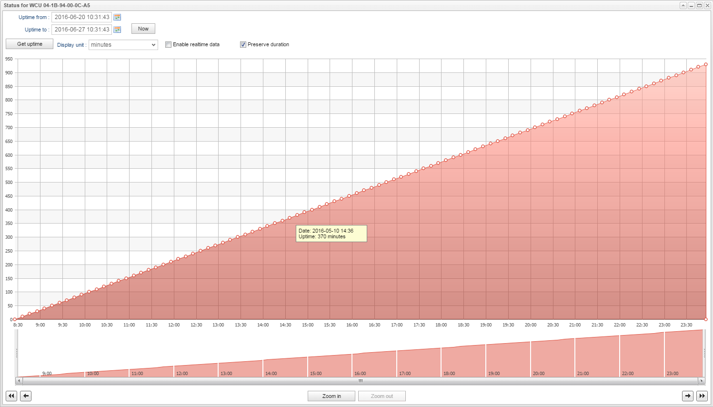Click the Zoom out button
This screenshot has height=407, width=713.
tap(382, 396)
